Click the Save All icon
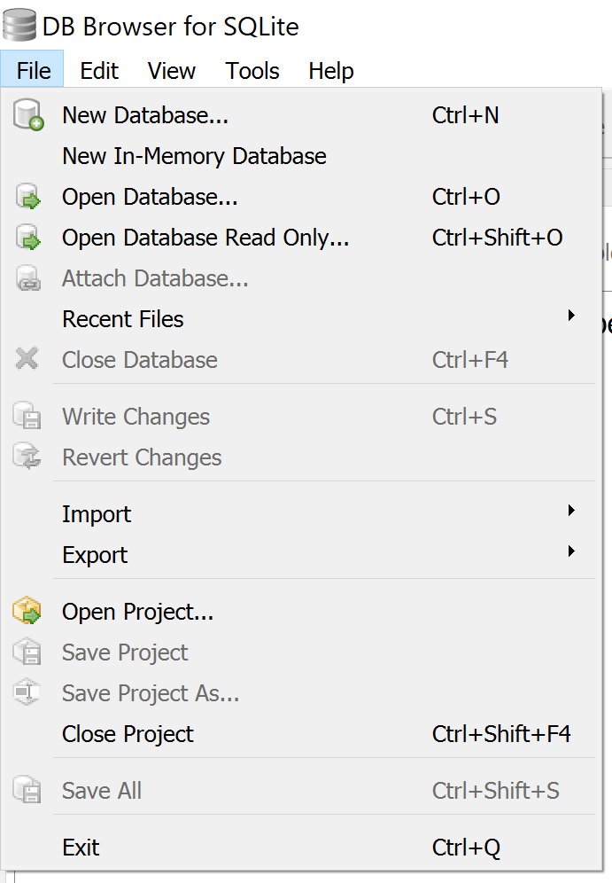This screenshot has height=883, width=612. 27,790
